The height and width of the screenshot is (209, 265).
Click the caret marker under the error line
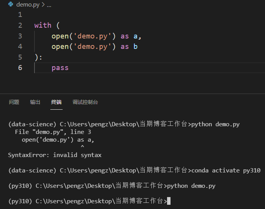[x=82, y=146]
